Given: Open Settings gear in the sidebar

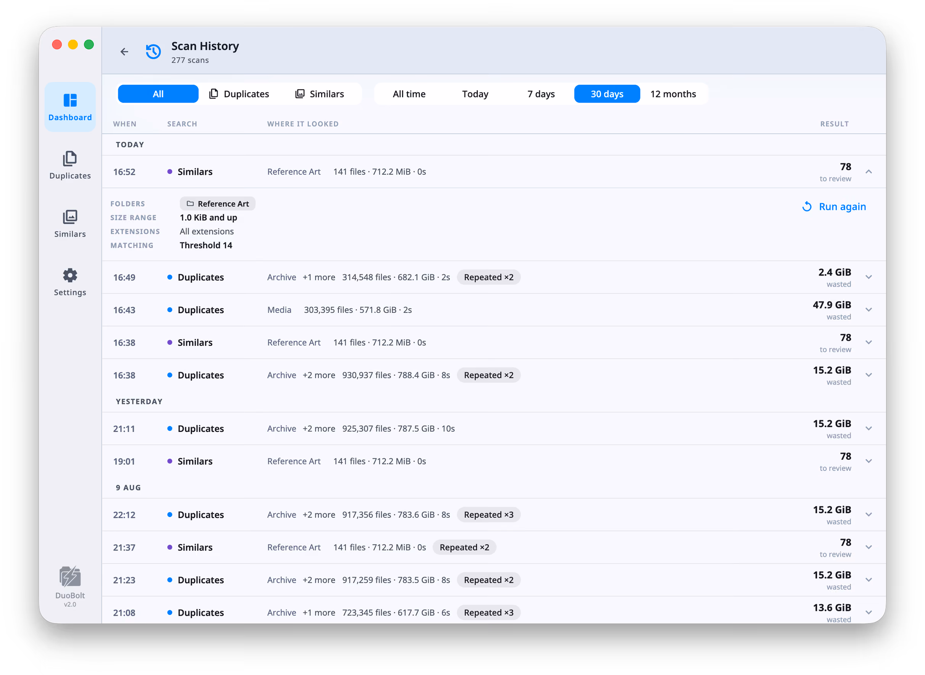Looking at the screenshot, I should click(x=70, y=282).
